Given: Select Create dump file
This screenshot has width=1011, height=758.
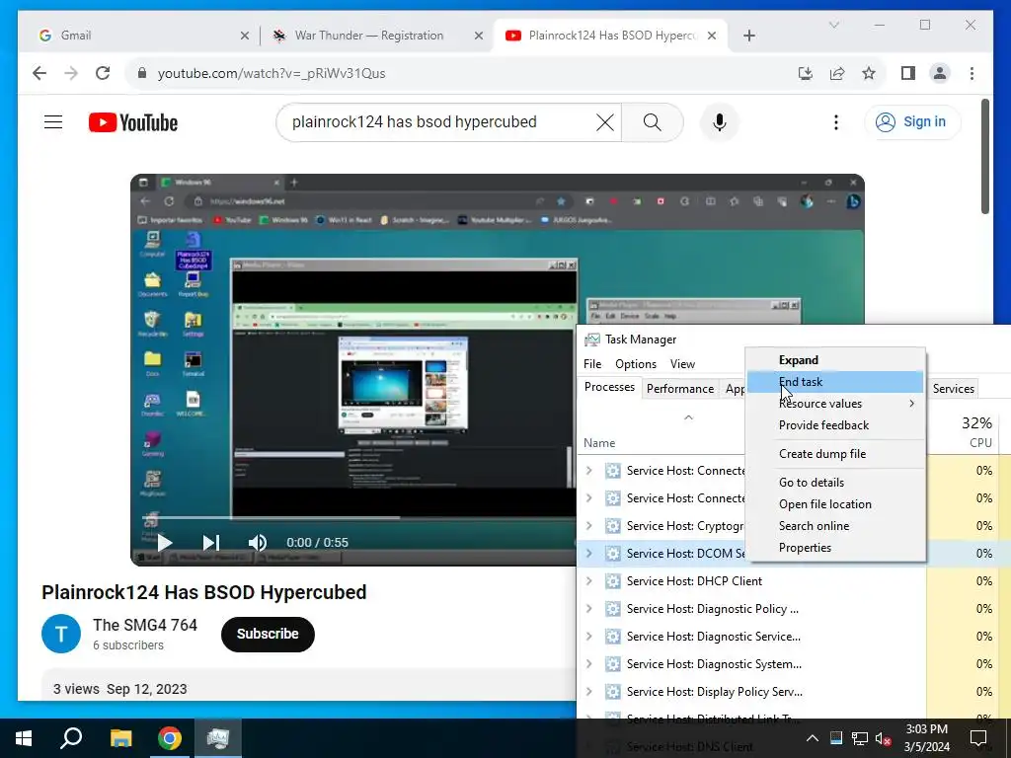Looking at the screenshot, I should click(835, 454).
